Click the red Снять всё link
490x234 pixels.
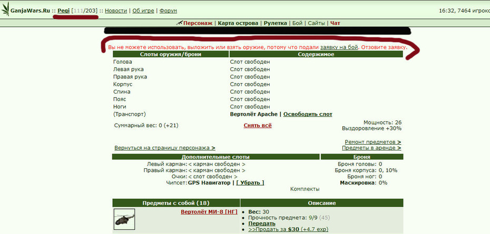(x=258, y=126)
